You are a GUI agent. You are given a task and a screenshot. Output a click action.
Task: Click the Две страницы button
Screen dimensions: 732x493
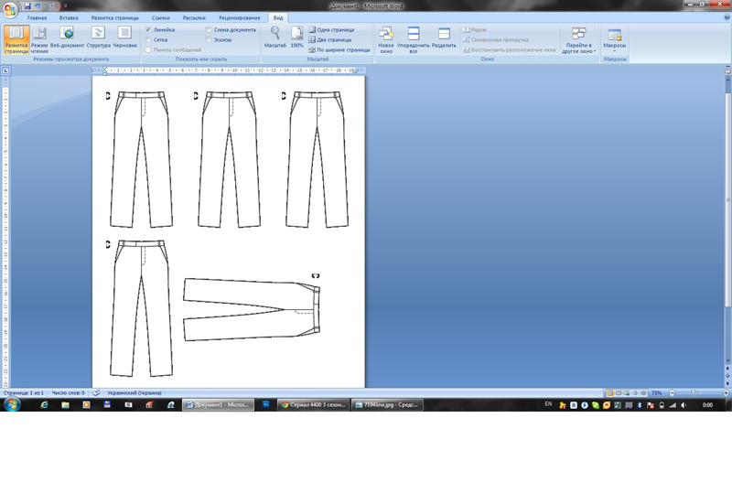(333, 40)
